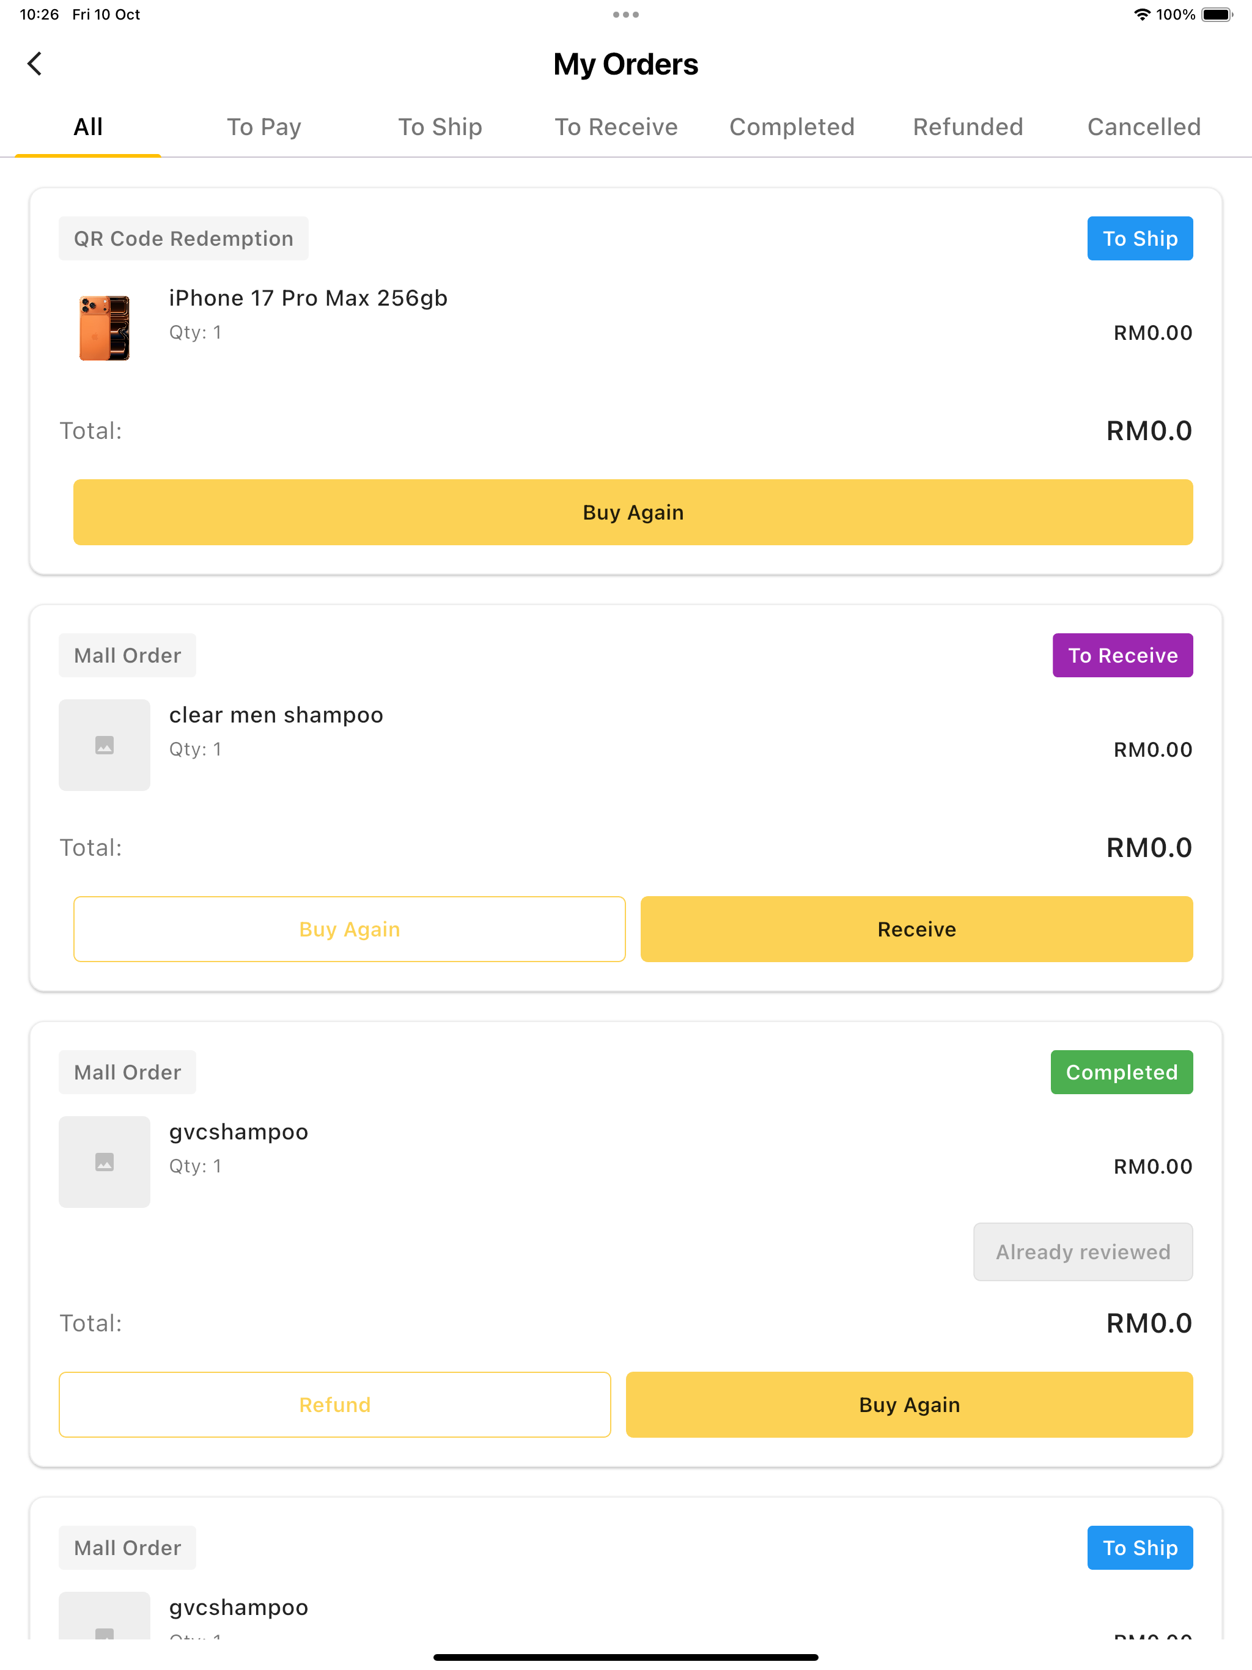Open Completed order's gvcshampoo placeholder image

point(104,1162)
